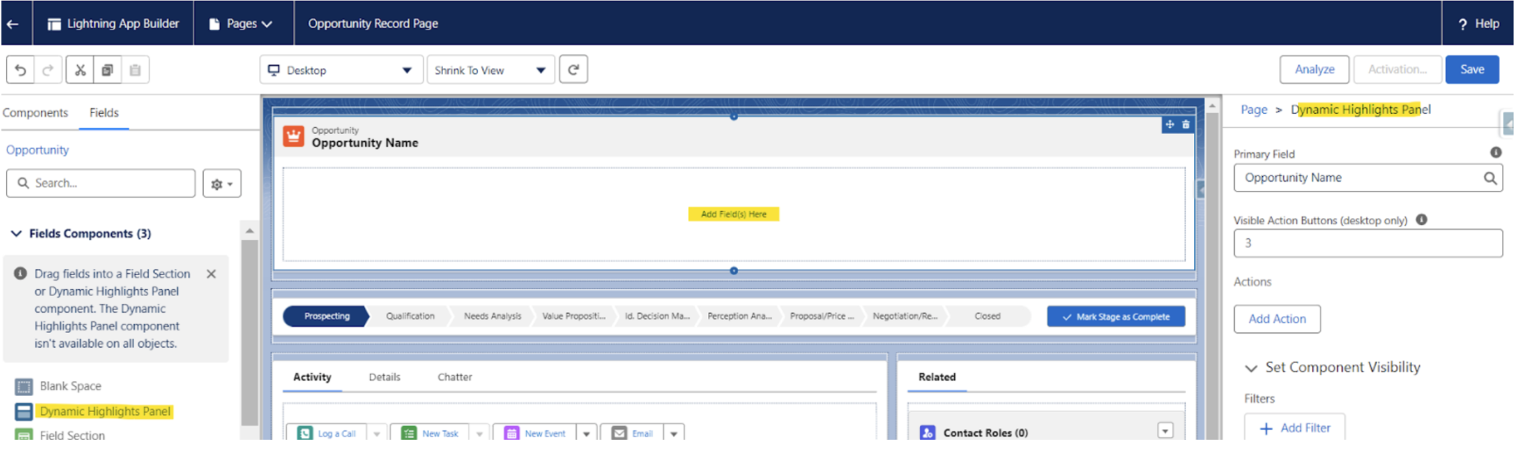This screenshot has height=466, width=1517.
Task: Click the undo icon
Action: pyautogui.click(x=21, y=70)
